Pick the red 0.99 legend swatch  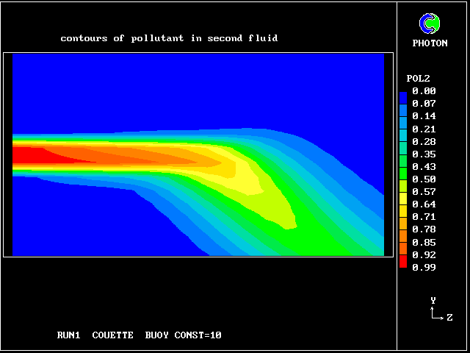pyautogui.click(x=403, y=263)
